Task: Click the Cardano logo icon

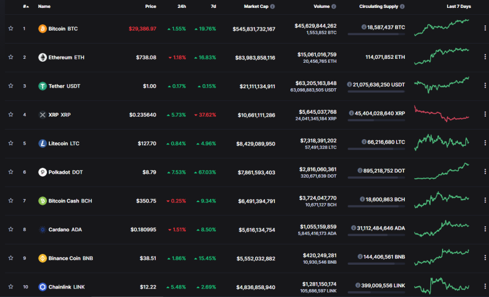Action: click(42, 229)
